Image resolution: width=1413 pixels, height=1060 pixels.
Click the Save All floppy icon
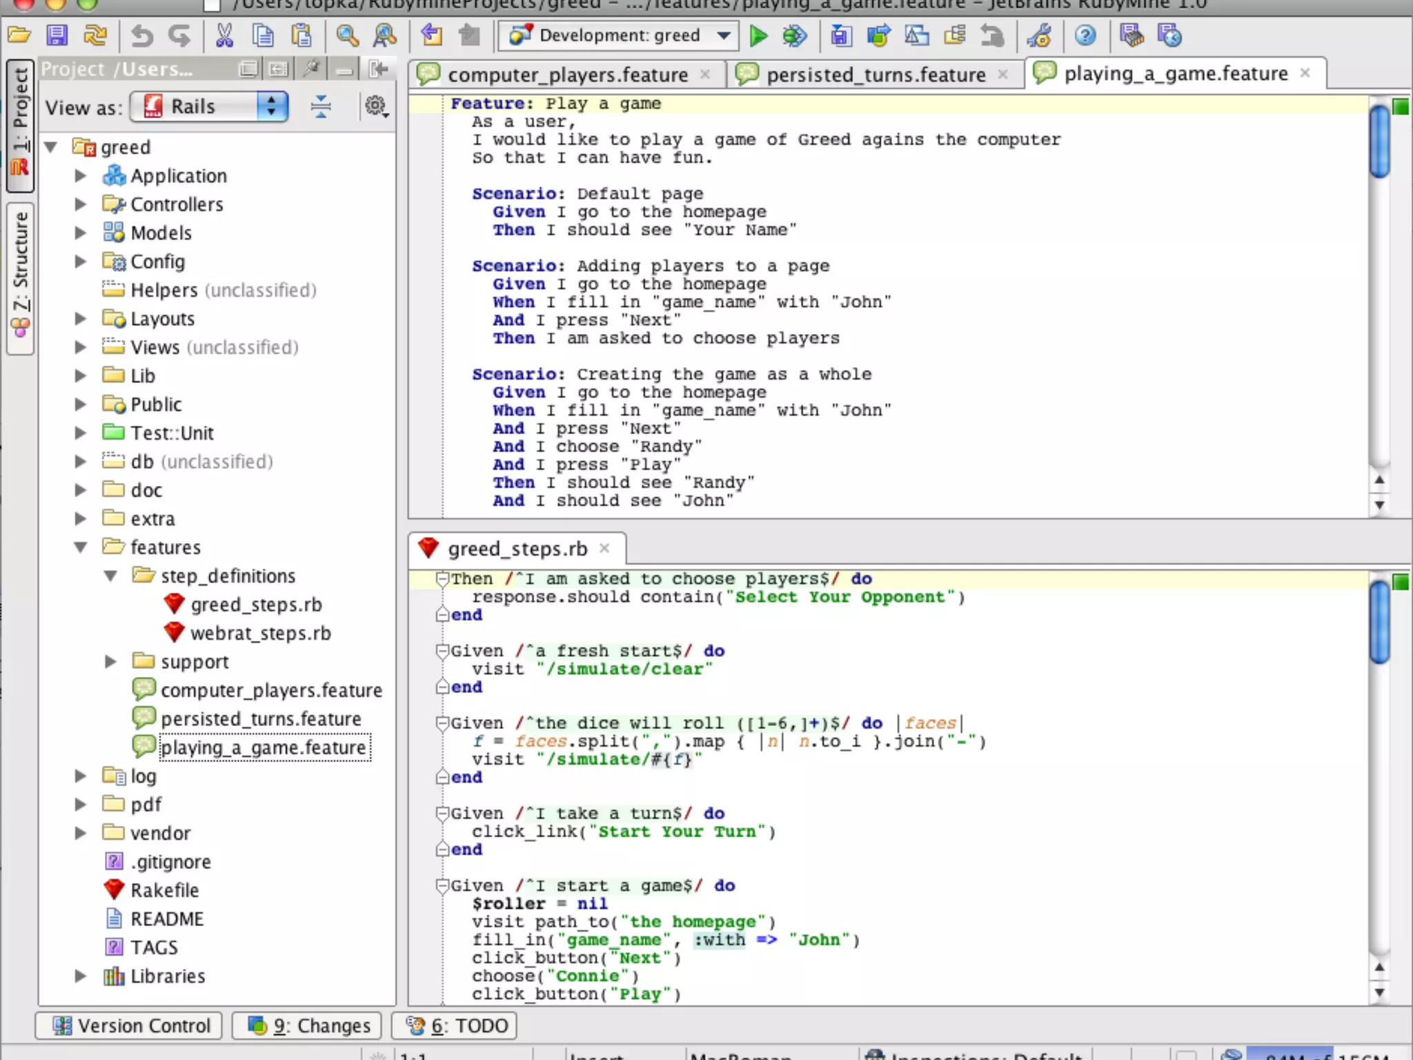pyautogui.click(x=57, y=35)
